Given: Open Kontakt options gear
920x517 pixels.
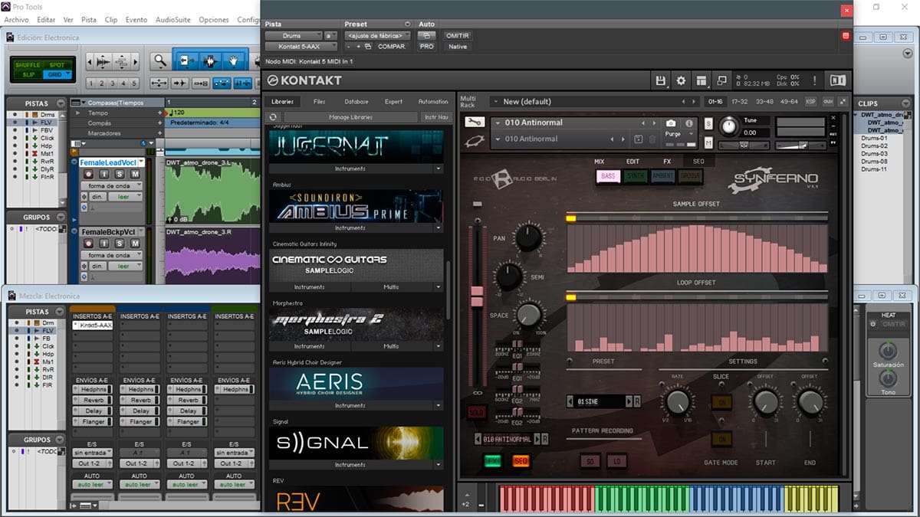Looking at the screenshot, I should pos(681,80).
